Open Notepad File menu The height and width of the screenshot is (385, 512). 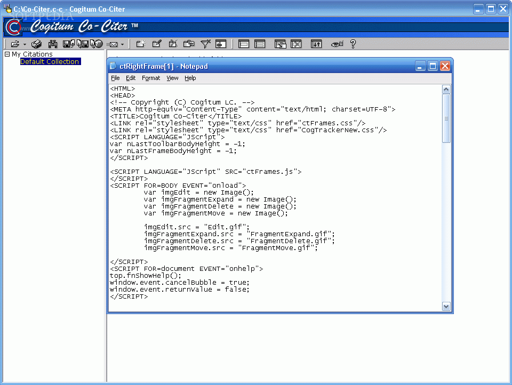[x=115, y=78]
